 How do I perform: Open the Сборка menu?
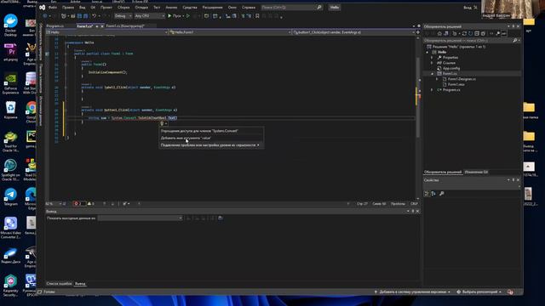click(123, 8)
